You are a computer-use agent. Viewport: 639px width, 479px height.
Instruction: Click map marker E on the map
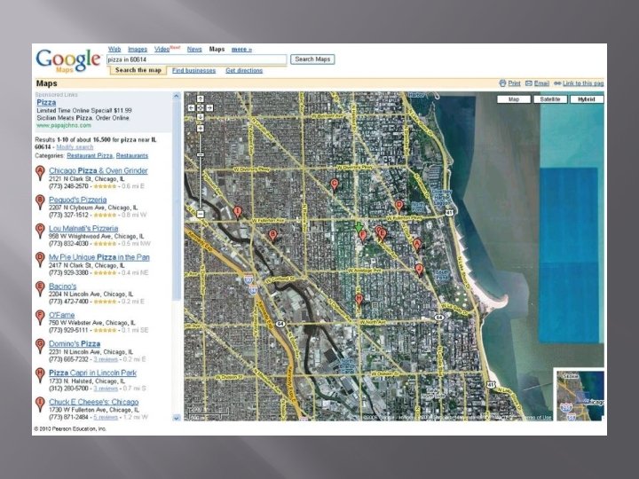[x=383, y=234]
